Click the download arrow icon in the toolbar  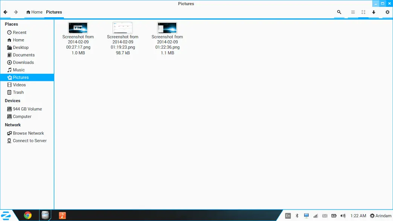coord(373,12)
